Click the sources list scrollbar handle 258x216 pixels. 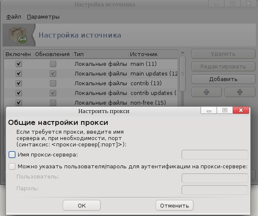tap(183, 73)
